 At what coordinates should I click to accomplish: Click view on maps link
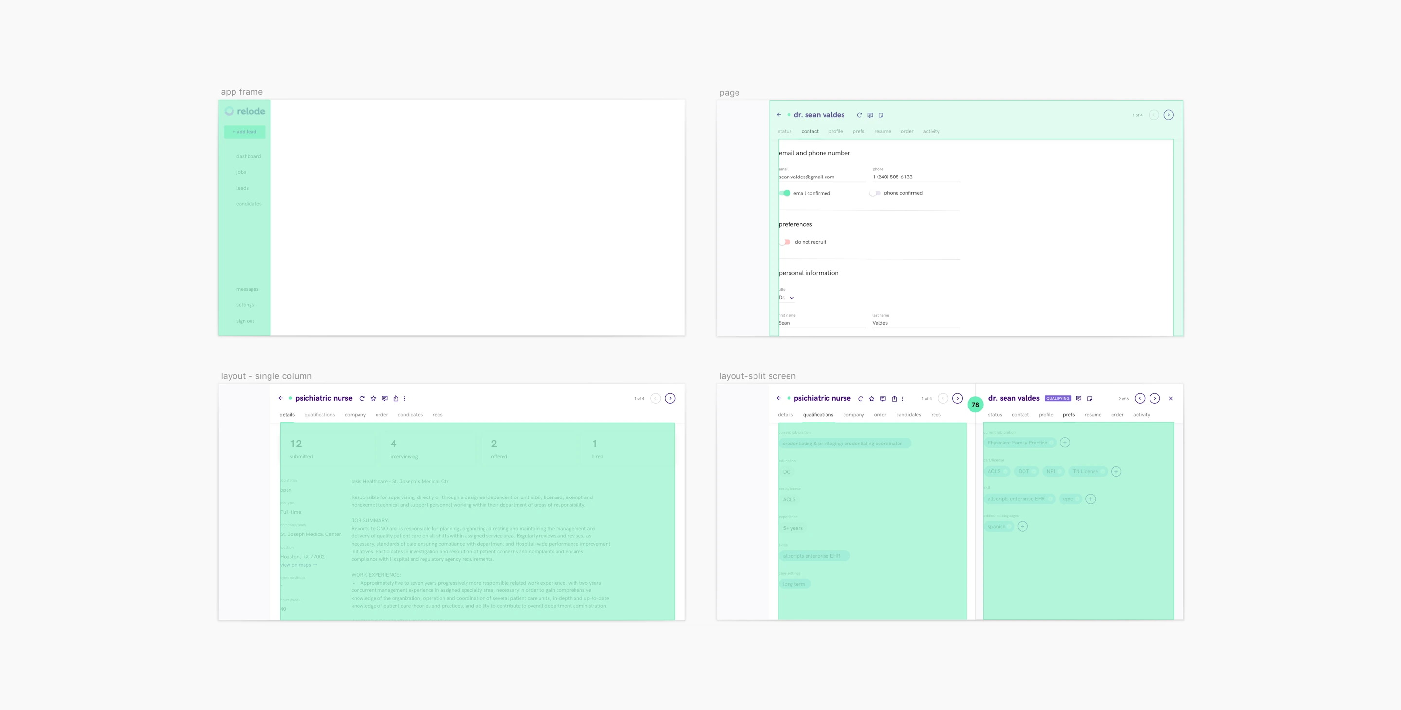coord(299,565)
